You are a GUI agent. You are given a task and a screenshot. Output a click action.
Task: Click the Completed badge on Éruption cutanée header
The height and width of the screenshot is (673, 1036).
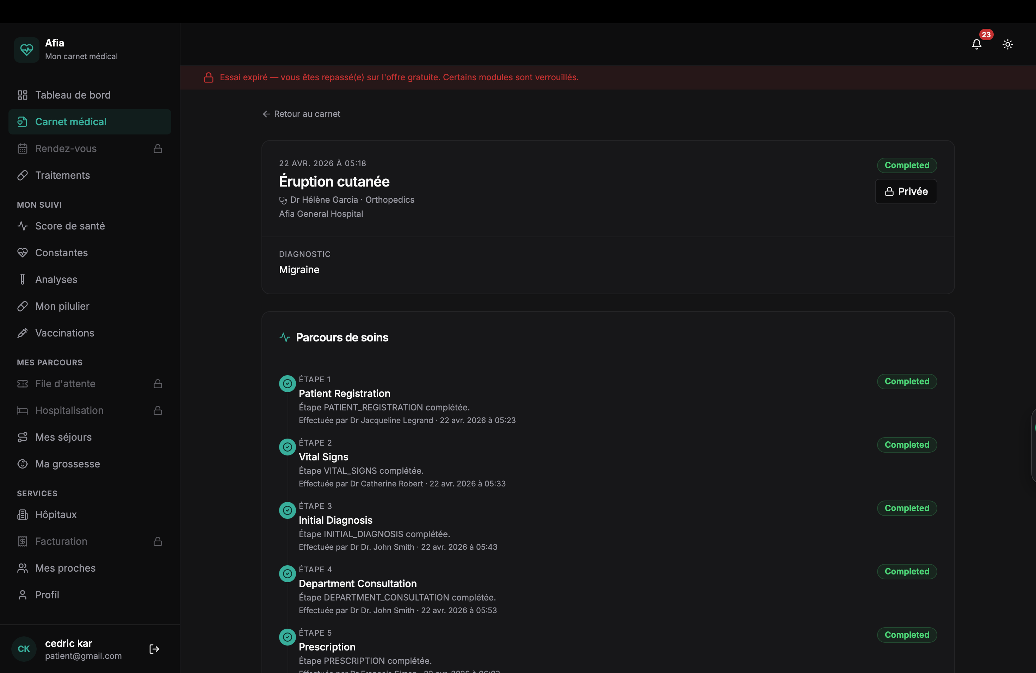(x=907, y=165)
